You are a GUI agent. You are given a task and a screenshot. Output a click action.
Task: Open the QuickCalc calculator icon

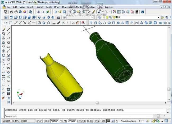[137, 12]
